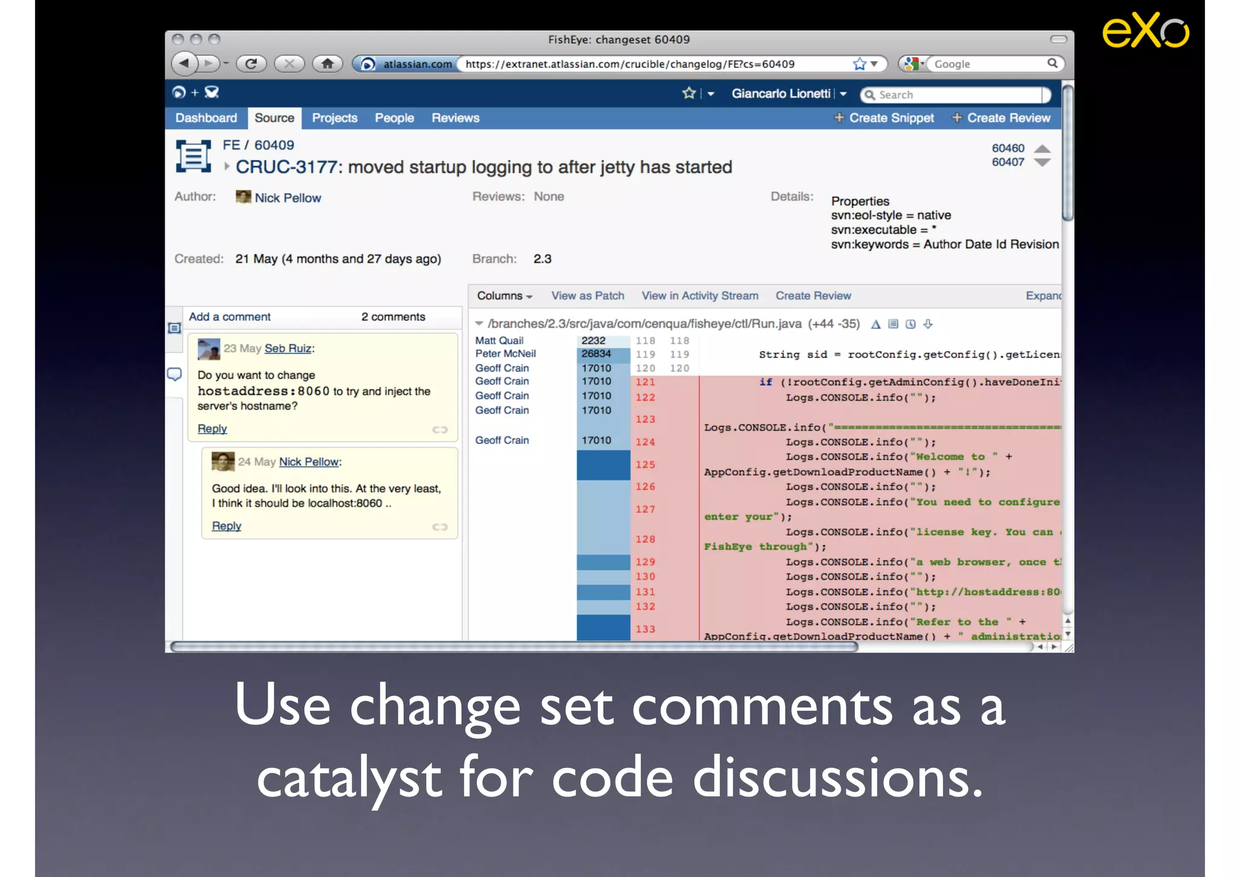Image resolution: width=1240 pixels, height=877 pixels.
Task: Click View in Activity Stream
Action: 700,296
